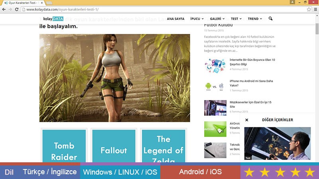
Task: Reload the page with the refresh icon
Action: [x=17, y=9]
